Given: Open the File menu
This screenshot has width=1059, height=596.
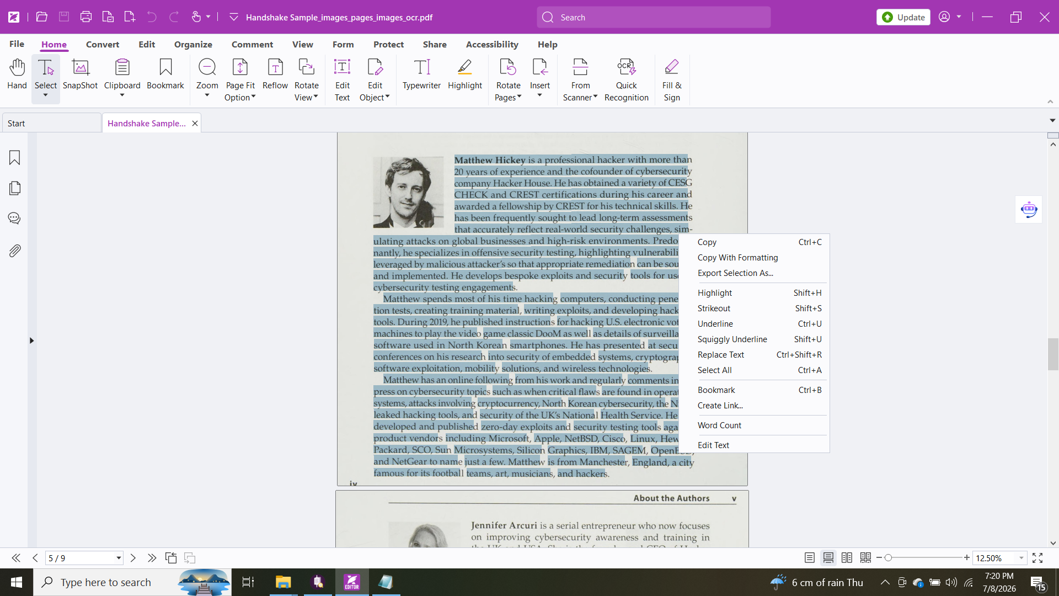Looking at the screenshot, I should pyautogui.click(x=17, y=44).
